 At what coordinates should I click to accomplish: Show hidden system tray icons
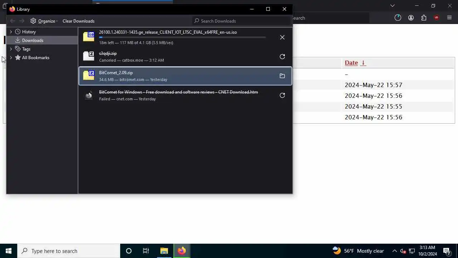click(395, 251)
